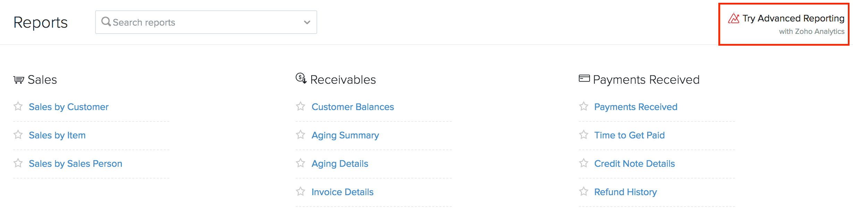This screenshot has height=209, width=853.
Task: Toggle favorite star for Aging Summary
Action: pyautogui.click(x=301, y=135)
